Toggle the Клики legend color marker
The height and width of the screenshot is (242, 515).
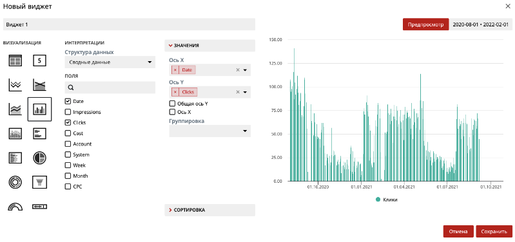coord(378,200)
